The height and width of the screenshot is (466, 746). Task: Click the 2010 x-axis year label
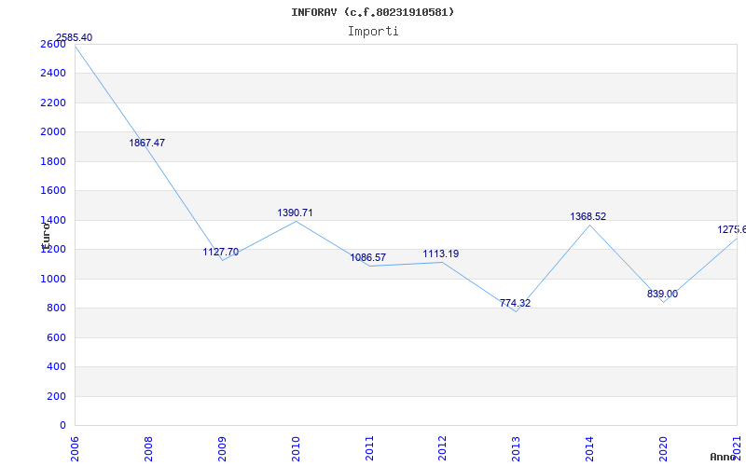tap(296, 449)
